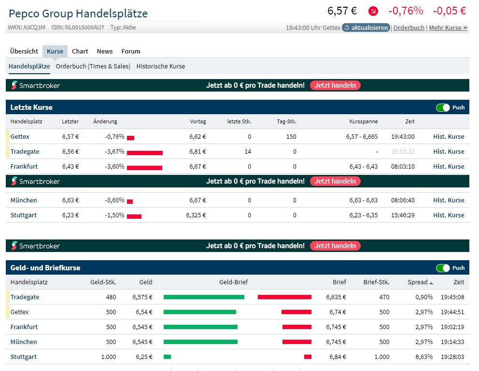
Task: Open Tradegate in Geld- und Briefkurse table
Action: [25, 297]
